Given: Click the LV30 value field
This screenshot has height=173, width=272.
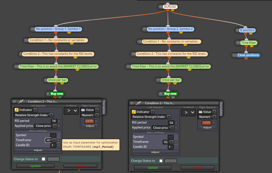Looking at the screenshot, I should (89, 121).
